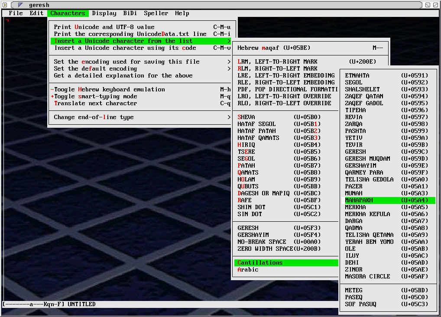Insert SHIN DOT (U+05C1)
Viewport: 441px width, 317px height.
click(x=286, y=207)
